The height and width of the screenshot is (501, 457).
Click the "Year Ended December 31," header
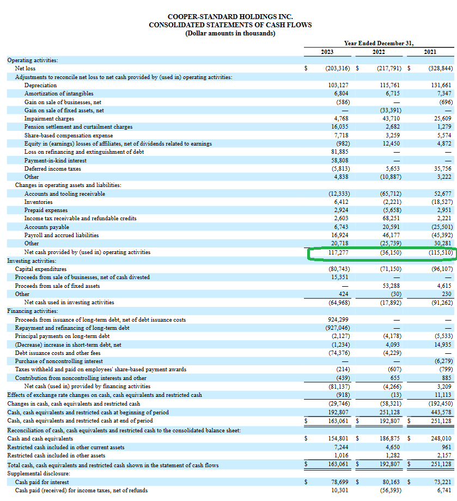click(x=379, y=43)
